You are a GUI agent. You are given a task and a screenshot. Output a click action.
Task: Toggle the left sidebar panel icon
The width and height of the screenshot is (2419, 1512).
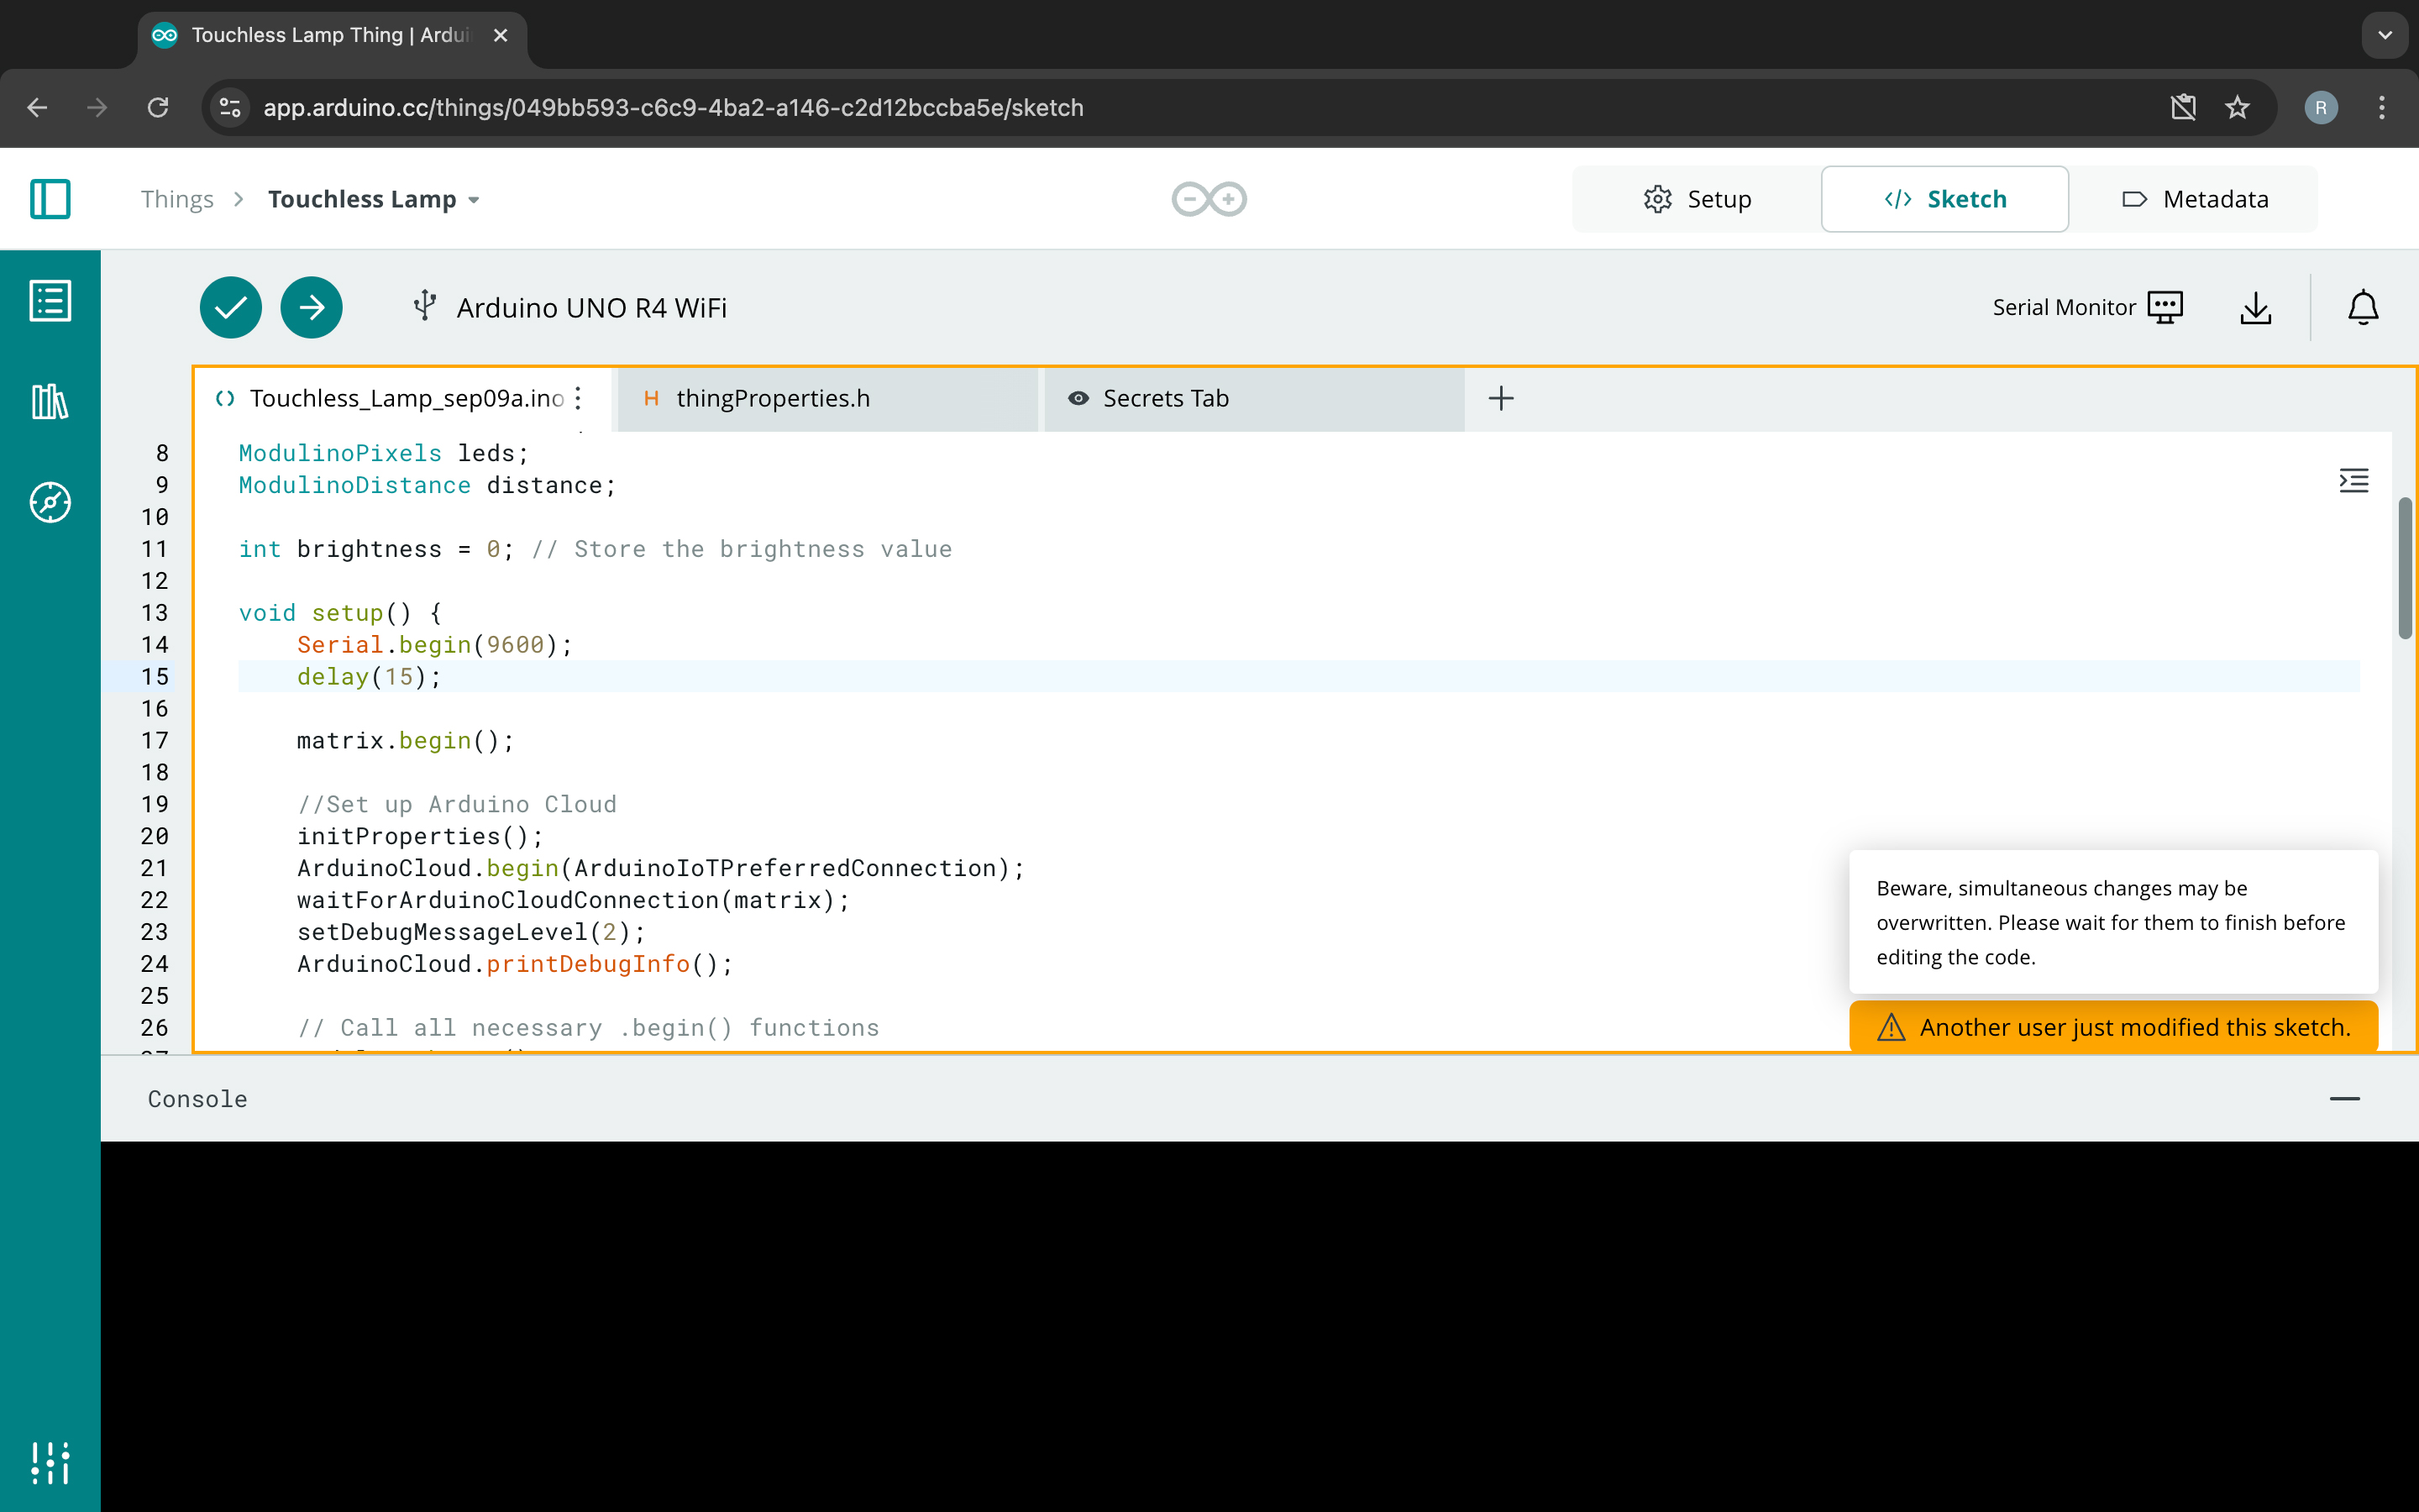click(x=50, y=199)
